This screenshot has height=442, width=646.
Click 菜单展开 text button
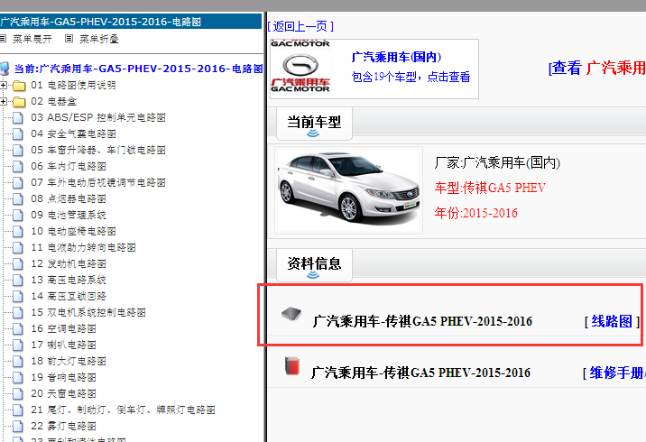coord(32,39)
